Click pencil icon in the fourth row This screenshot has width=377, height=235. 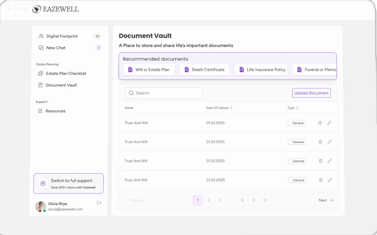click(x=330, y=180)
